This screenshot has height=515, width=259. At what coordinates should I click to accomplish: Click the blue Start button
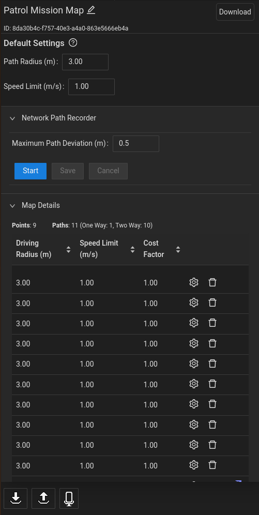pos(31,171)
